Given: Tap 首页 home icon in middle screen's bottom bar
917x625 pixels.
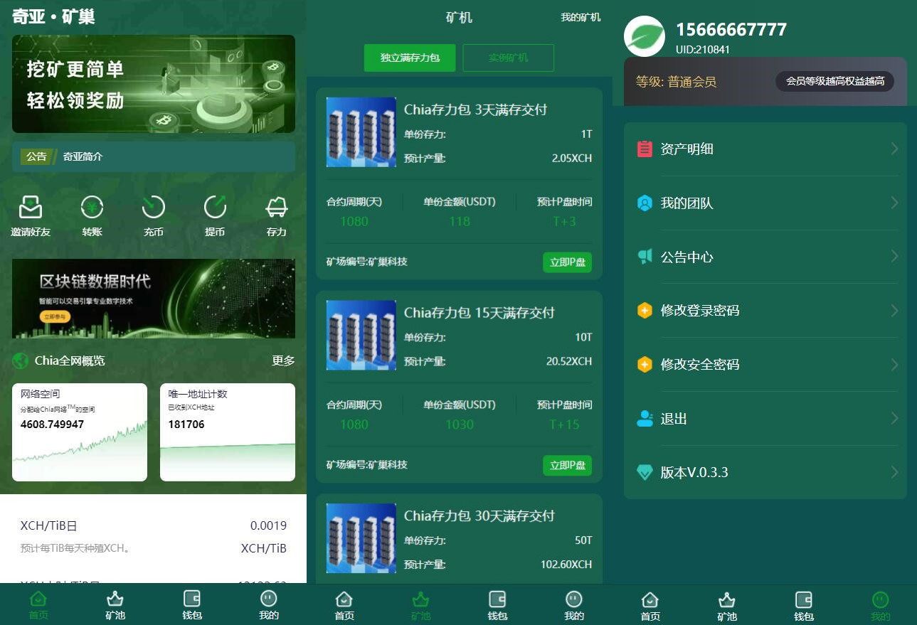Looking at the screenshot, I should (344, 599).
